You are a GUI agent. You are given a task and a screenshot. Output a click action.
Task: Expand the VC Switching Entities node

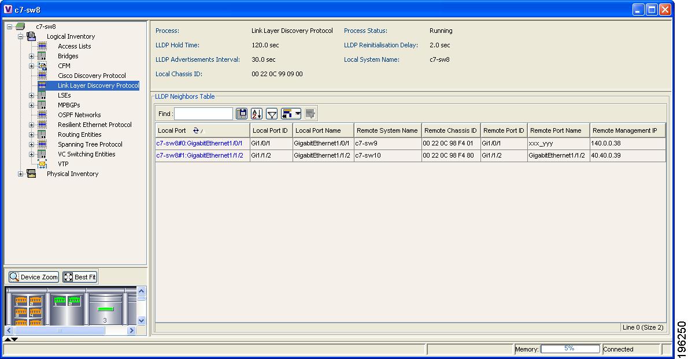(32, 154)
